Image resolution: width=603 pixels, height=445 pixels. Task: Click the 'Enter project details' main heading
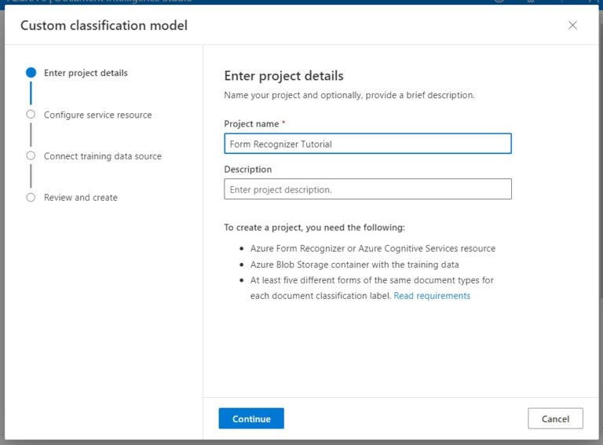click(283, 76)
